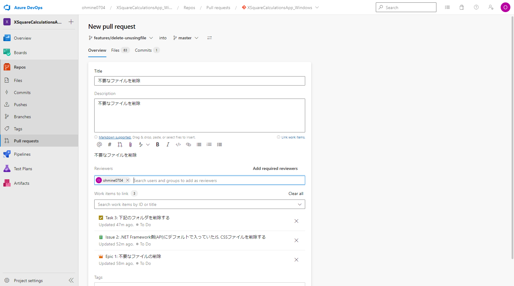Screen dimensions: 514x286
Task: Toggle italic formatting
Action: pyautogui.click(x=168, y=145)
